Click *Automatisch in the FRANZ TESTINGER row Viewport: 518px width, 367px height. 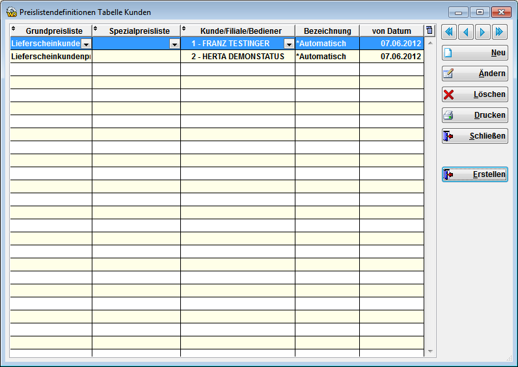click(327, 44)
